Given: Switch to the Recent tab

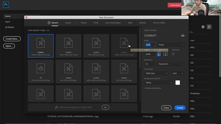Looking at the screenshot, I should [x=55, y=23].
